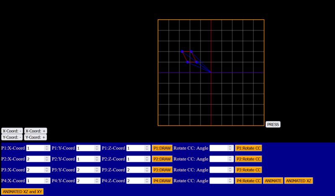335x196 pixels.
Task: Click the P4:Rotate CC button
Action: 248,181
